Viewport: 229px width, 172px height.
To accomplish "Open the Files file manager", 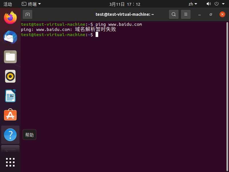I will click(10, 57).
